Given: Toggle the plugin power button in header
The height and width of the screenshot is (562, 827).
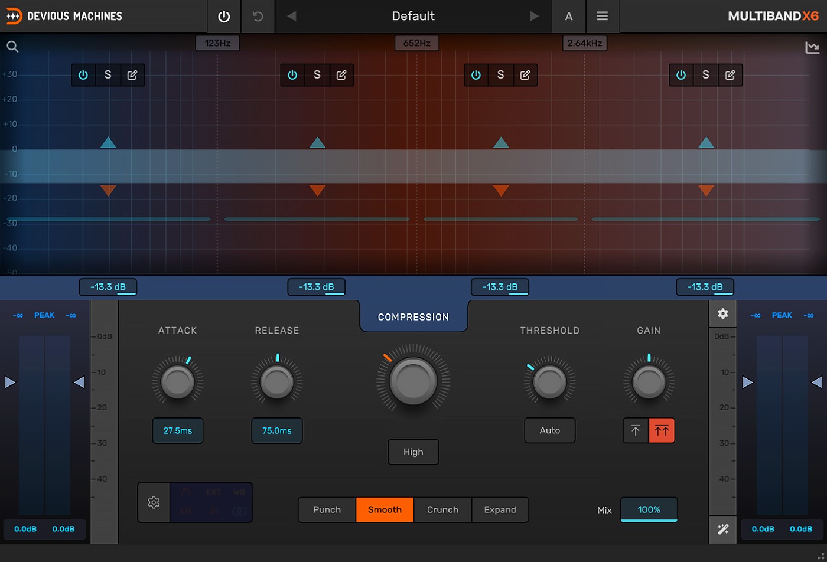Looking at the screenshot, I should [x=224, y=17].
